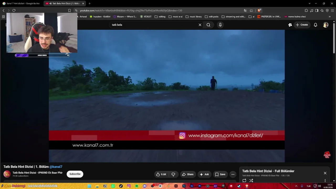Open the music library bookmarks folder
336x189 pixels.
[x=194, y=17]
